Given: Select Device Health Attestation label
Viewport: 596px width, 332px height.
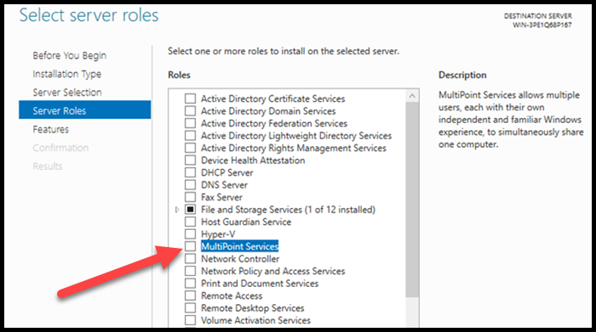Looking at the screenshot, I should tap(253, 160).
